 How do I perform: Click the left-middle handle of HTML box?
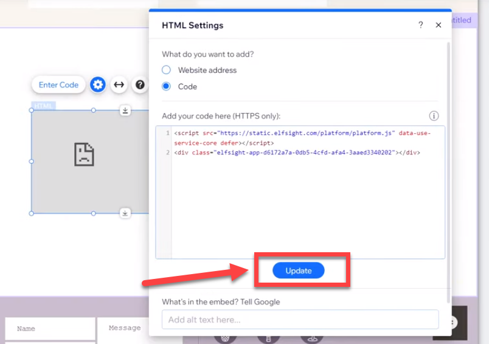pyautogui.click(x=31, y=162)
